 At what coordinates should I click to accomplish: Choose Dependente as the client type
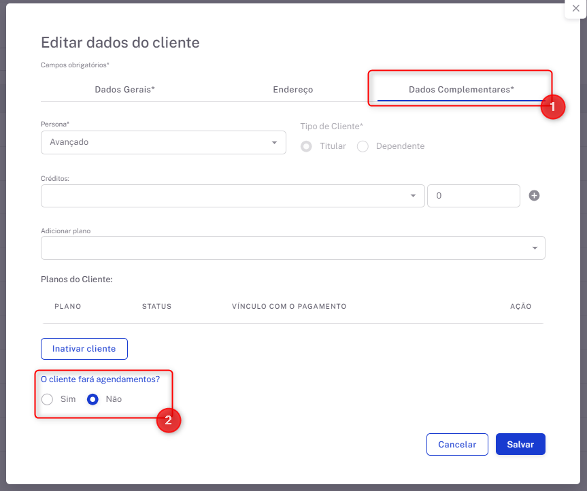363,146
